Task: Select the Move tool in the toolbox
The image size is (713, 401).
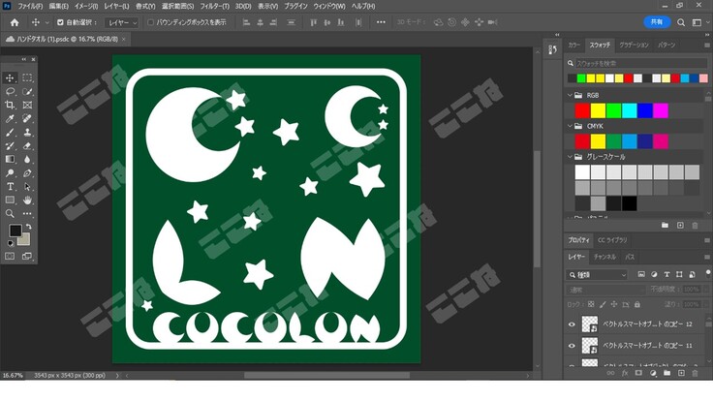Action: [11, 77]
